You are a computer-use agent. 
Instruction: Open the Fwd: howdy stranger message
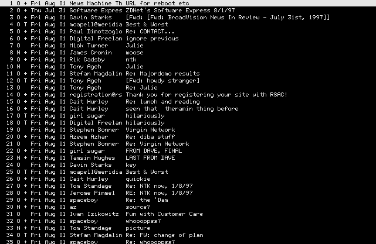(188, 81)
